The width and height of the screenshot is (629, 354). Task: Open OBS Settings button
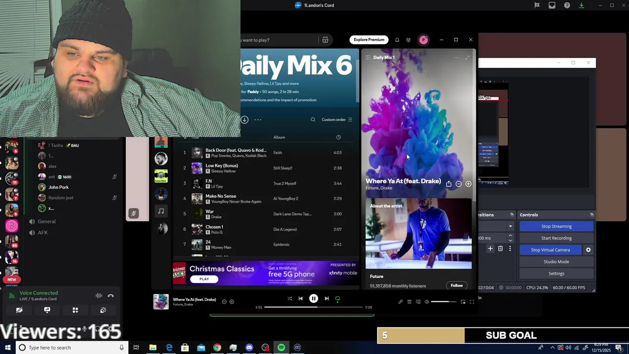click(556, 273)
